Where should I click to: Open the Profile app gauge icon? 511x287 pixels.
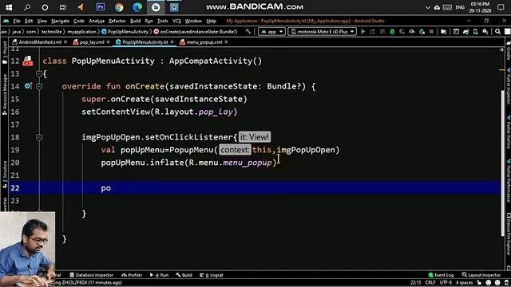[412, 32]
